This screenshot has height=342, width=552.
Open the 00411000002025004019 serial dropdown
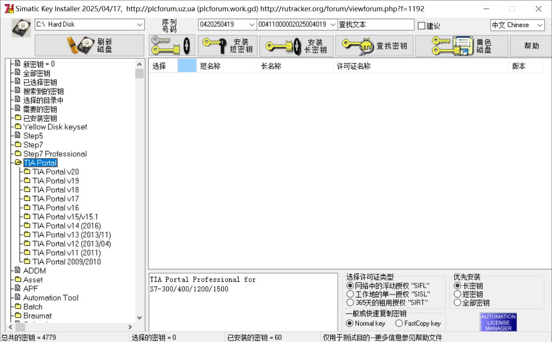pos(333,25)
